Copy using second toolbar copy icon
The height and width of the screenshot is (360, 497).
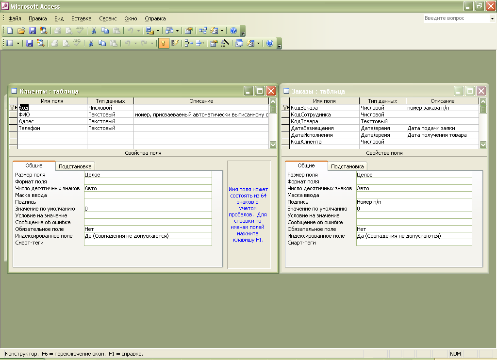point(102,43)
